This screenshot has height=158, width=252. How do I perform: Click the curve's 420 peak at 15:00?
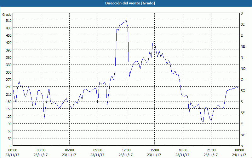154,41
